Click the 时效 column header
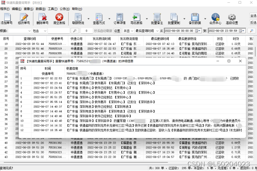This screenshot has width=257, height=171. coord(236,39)
